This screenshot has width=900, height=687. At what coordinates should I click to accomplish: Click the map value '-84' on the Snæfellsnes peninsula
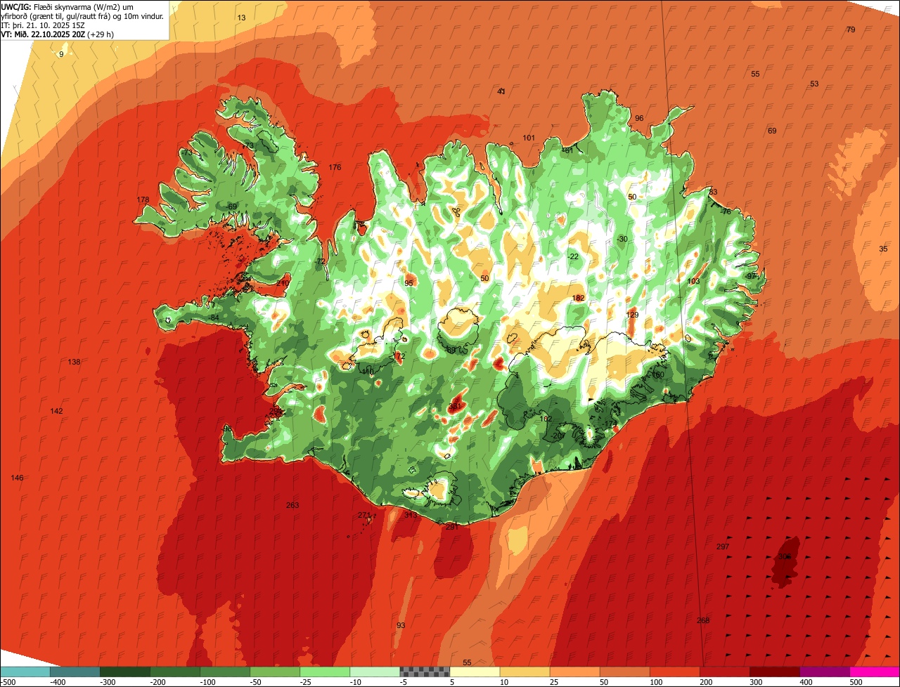(214, 318)
